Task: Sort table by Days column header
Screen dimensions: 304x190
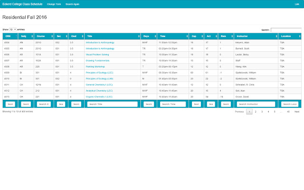Action: point(149,36)
